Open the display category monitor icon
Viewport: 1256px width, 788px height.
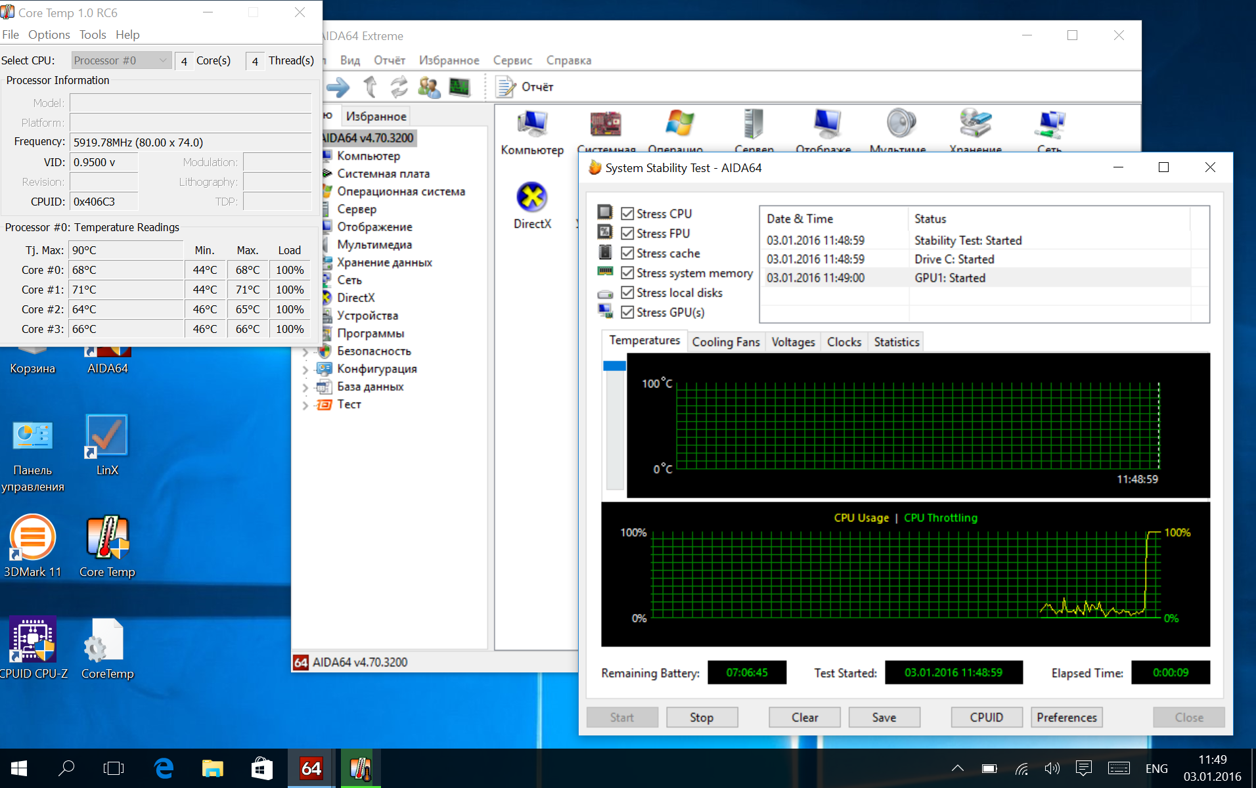coord(827,123)
